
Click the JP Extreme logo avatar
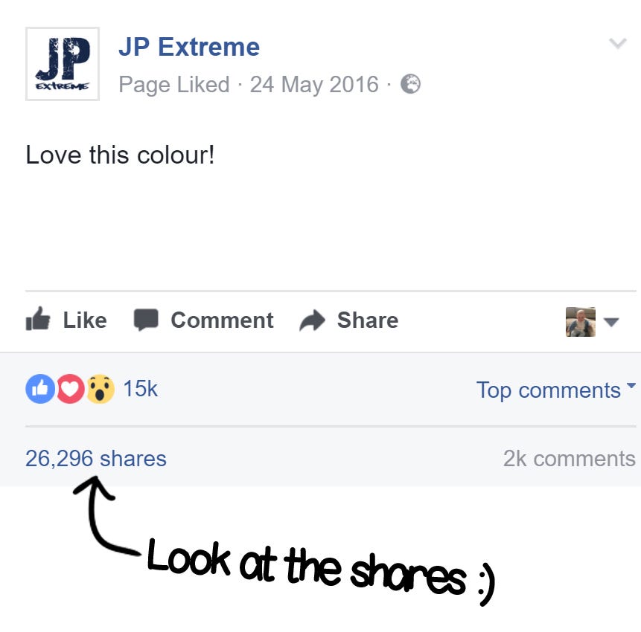pyautogui.click(x=63, y=64)
